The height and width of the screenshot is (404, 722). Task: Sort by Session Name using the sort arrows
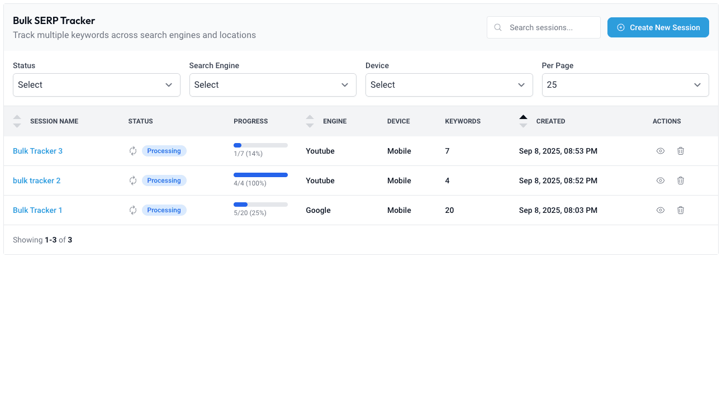pyautogui.click(x=17, y=121)
